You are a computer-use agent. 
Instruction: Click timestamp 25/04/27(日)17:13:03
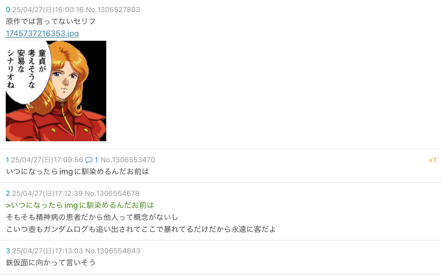(48, 251)
